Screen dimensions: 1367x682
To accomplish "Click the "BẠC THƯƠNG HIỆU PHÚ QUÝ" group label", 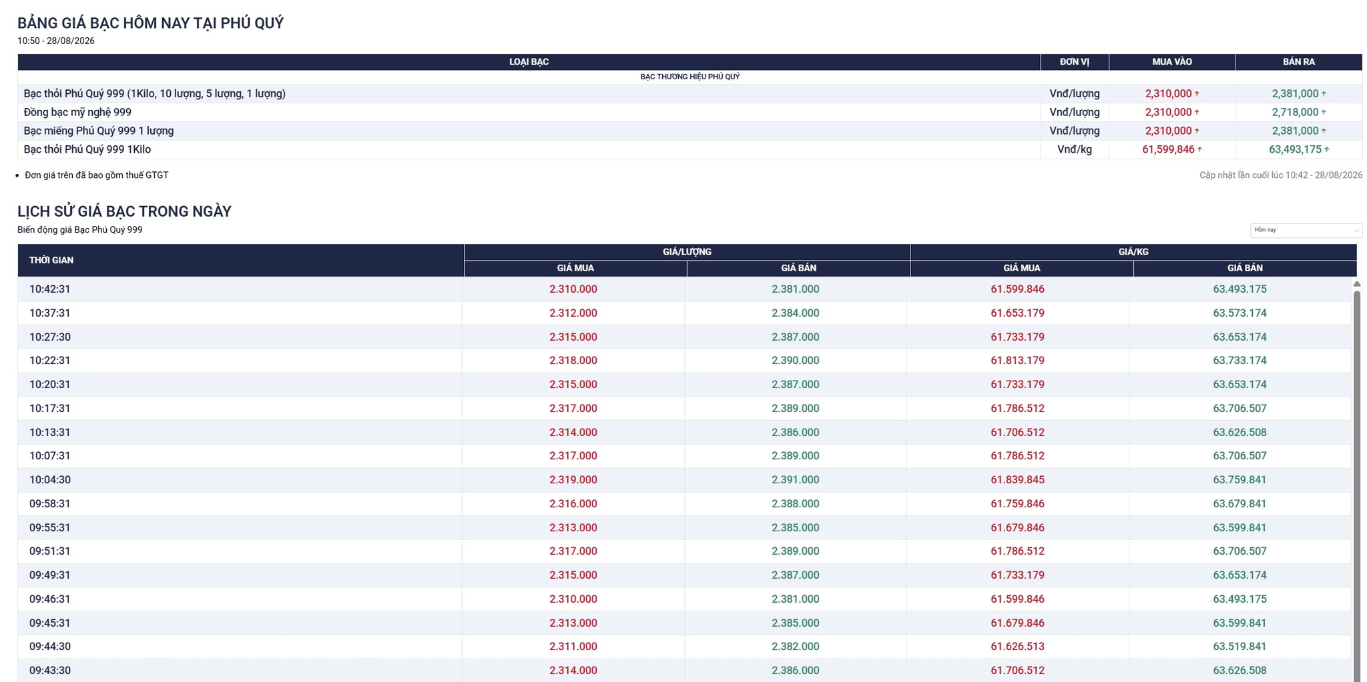I will pos(690,77).
